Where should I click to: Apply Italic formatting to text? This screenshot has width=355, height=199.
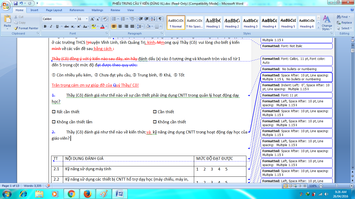point(51,26)
